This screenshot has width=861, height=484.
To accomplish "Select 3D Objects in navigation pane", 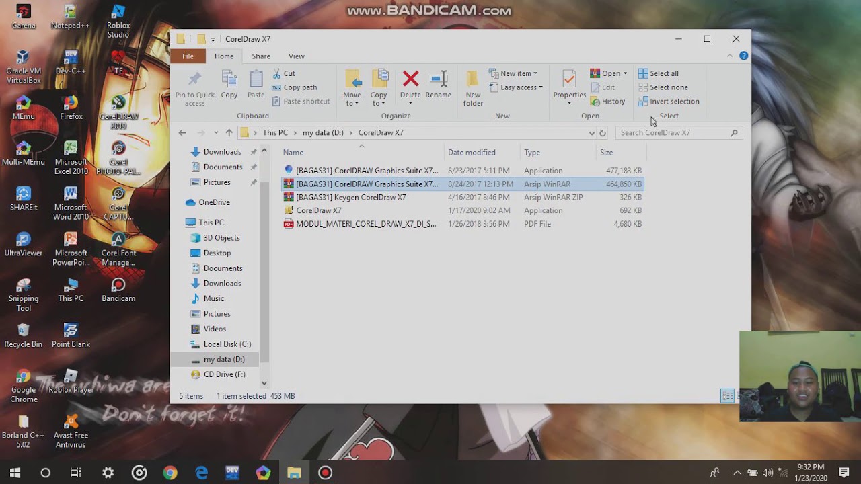I will coord(221,238).
